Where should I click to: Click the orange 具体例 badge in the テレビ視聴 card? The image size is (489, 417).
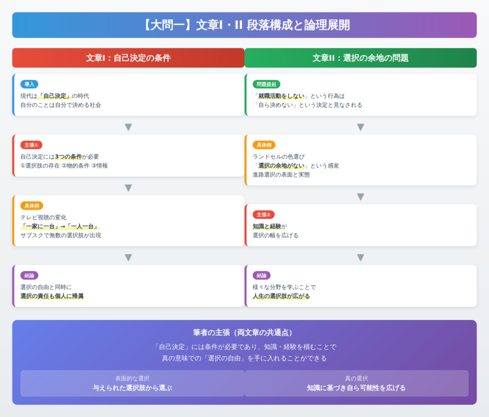pyautogui.click(x=32, y=205)
